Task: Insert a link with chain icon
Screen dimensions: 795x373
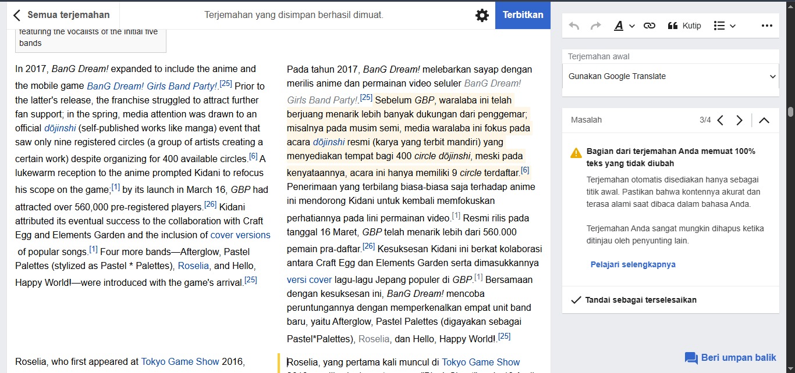Action: [x=650, y=26]
